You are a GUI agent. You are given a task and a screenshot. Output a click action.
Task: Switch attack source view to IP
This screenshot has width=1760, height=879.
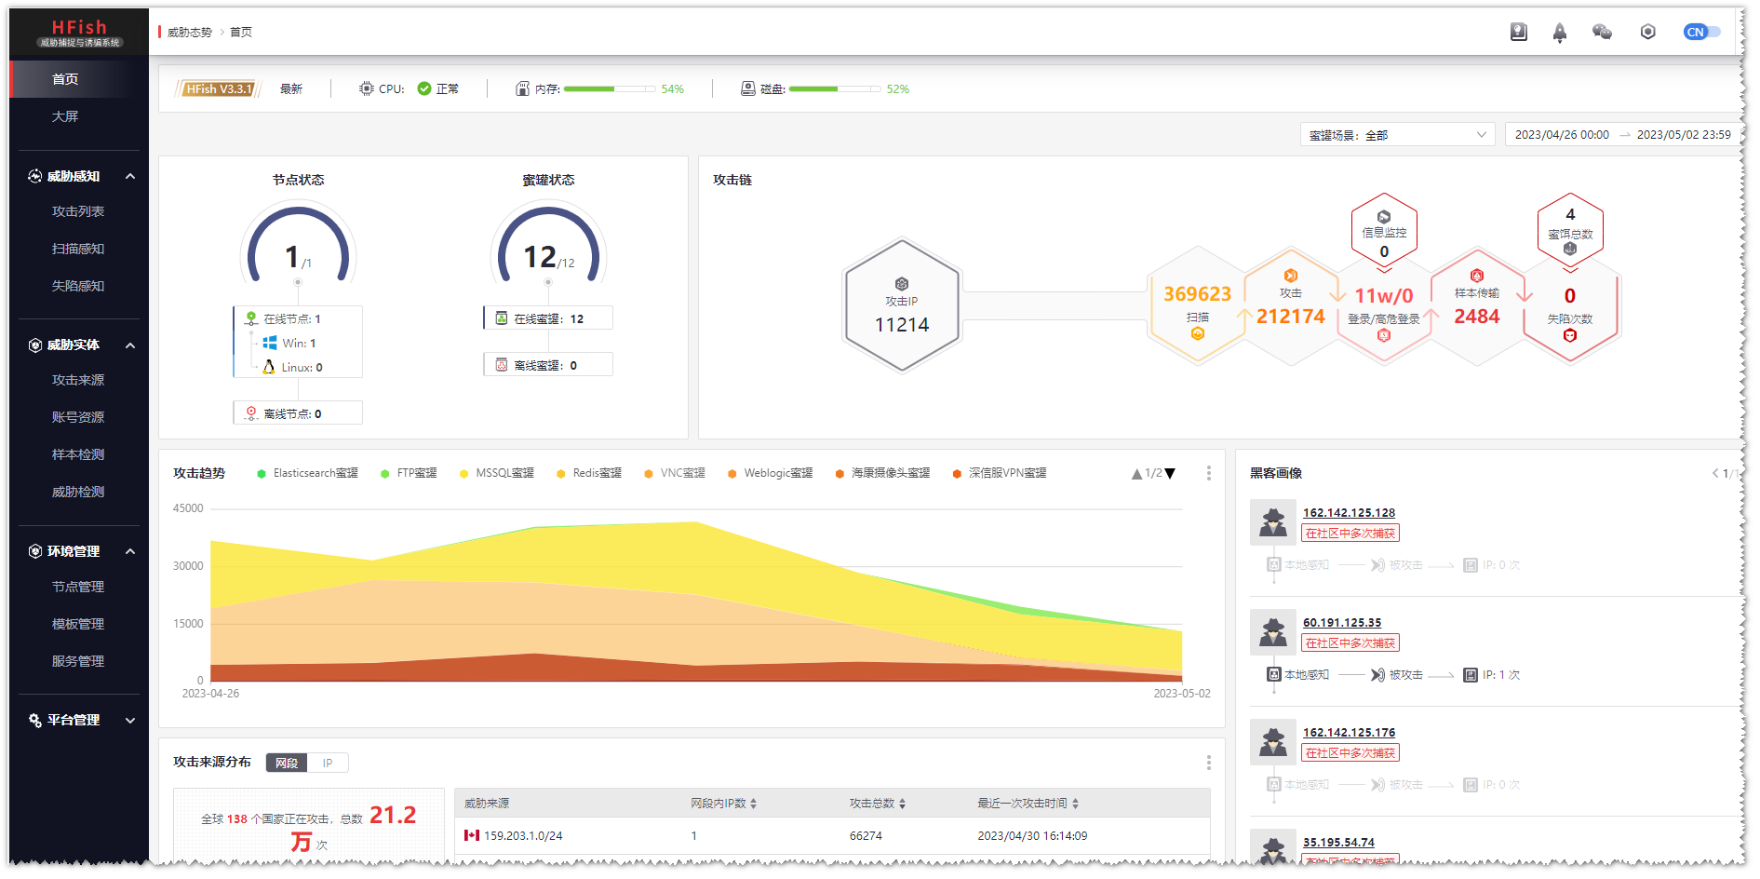[x=328, y=764]
